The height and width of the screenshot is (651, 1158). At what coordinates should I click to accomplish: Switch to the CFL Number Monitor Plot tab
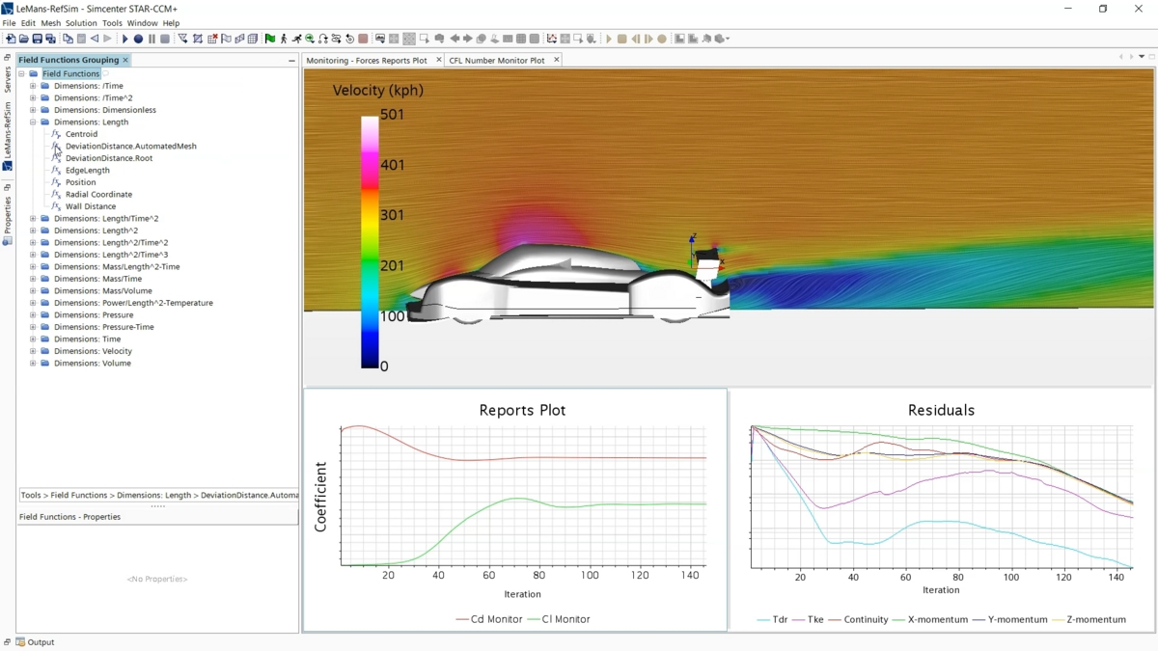pos(496,61)
